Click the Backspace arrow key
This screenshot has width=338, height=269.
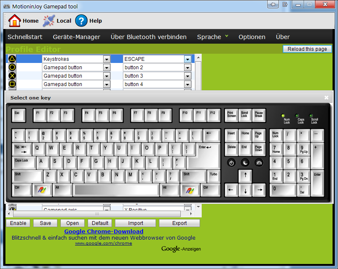click(211, 136)
